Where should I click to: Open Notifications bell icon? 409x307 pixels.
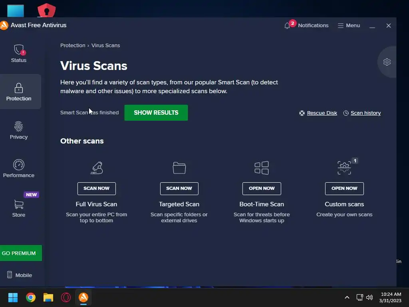[x=287, y=26]
